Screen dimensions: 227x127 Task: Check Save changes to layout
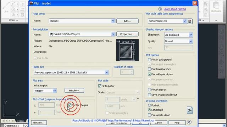point(149,95)
